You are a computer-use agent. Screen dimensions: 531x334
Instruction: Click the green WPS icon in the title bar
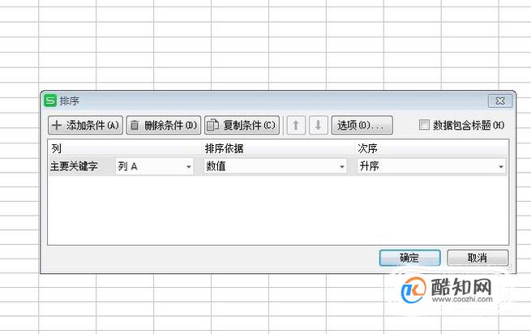pos(50,101)
